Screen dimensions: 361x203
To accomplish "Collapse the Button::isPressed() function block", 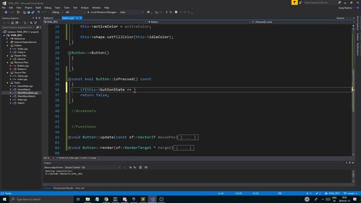I will tap(69, 79).
